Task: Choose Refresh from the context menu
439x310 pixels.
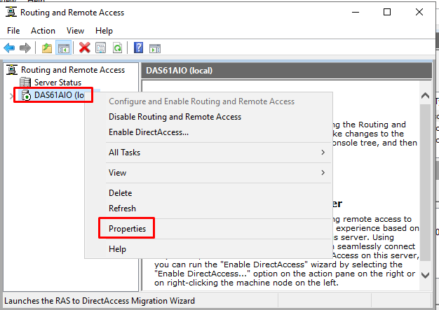Action: [x=122, y=208]
